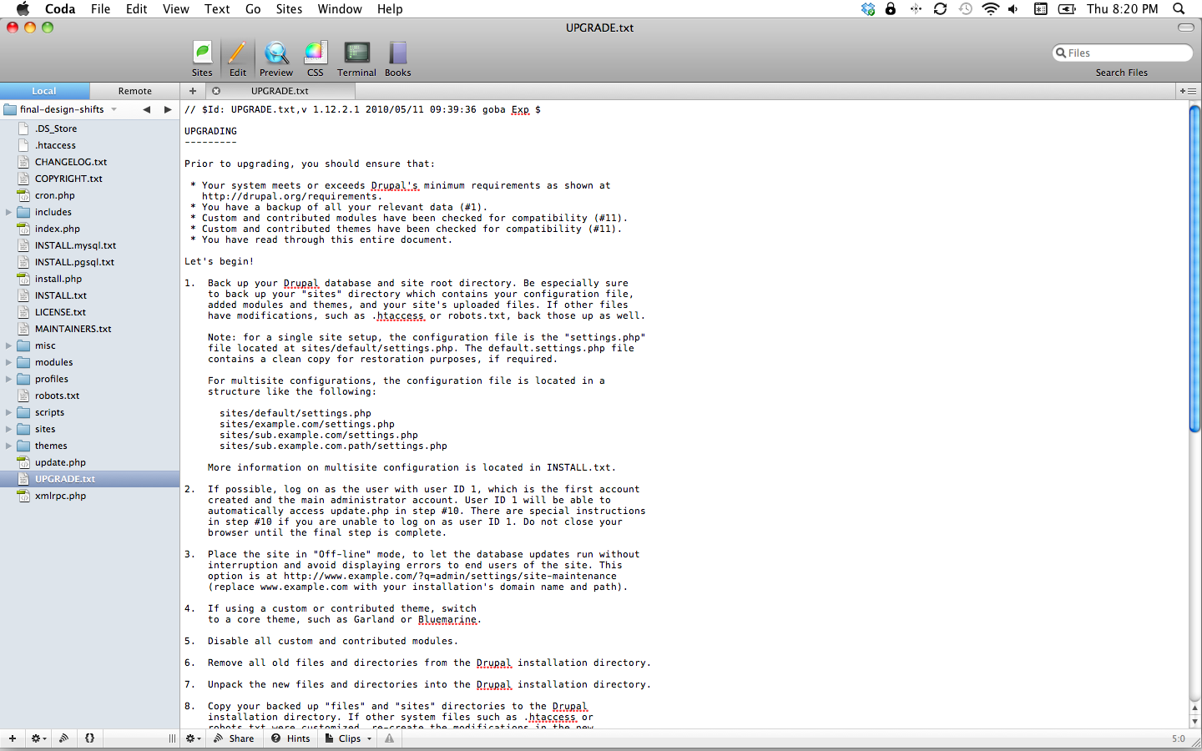Expand the sites folder
Viewport: 1202px width, 751px height.
[x=8, y=429]
